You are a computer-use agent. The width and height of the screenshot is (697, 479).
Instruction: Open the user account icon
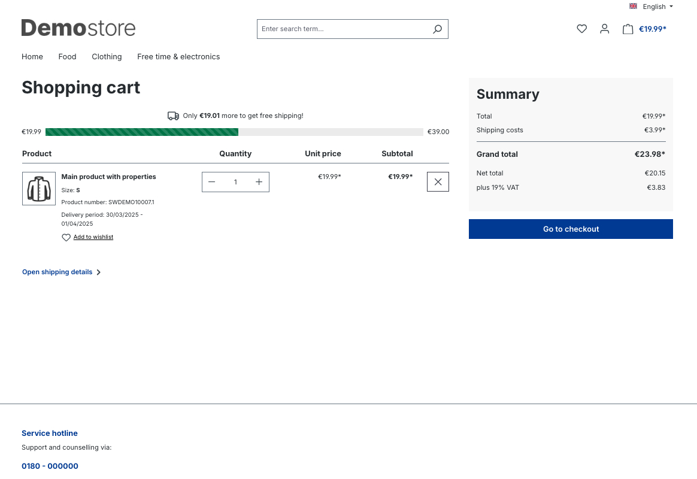click(604, 29)
